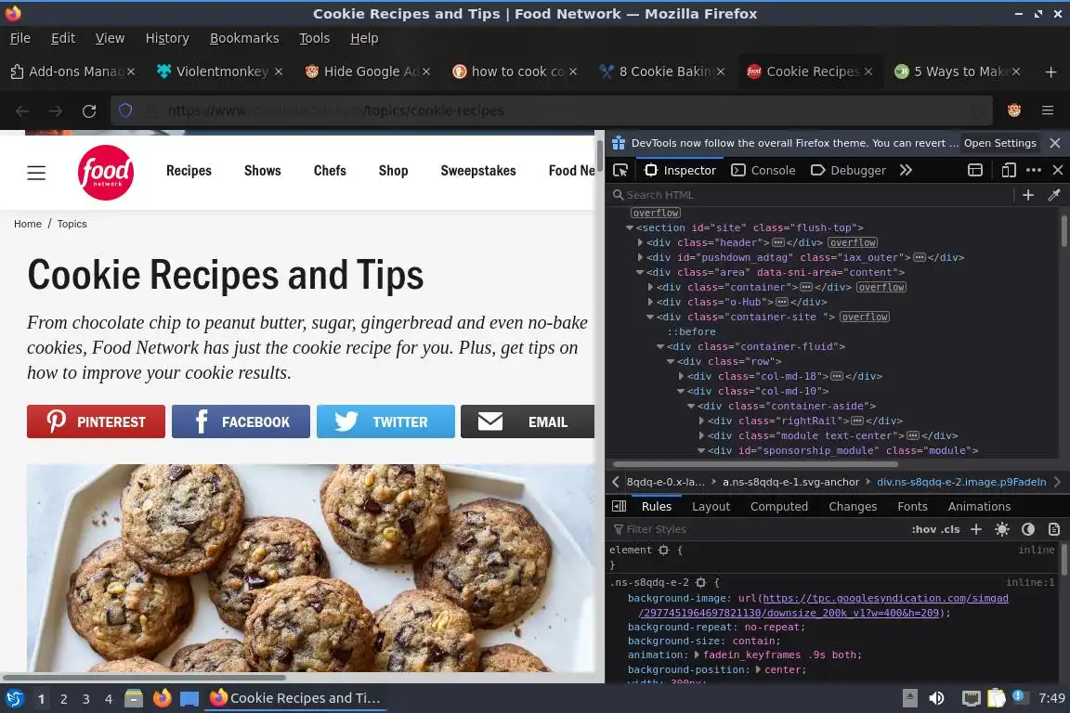The image size is (1070, 713).
Task: Switch to workspace 2 in taskbar
Action: [x=63, y=699]
